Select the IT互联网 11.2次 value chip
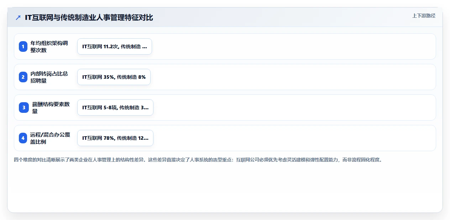The image size is (450, 220). point(115,46)
